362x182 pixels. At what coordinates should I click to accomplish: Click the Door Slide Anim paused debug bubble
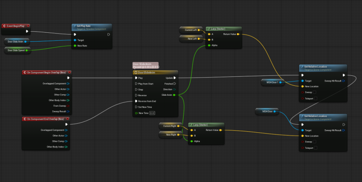click(146, 65)
